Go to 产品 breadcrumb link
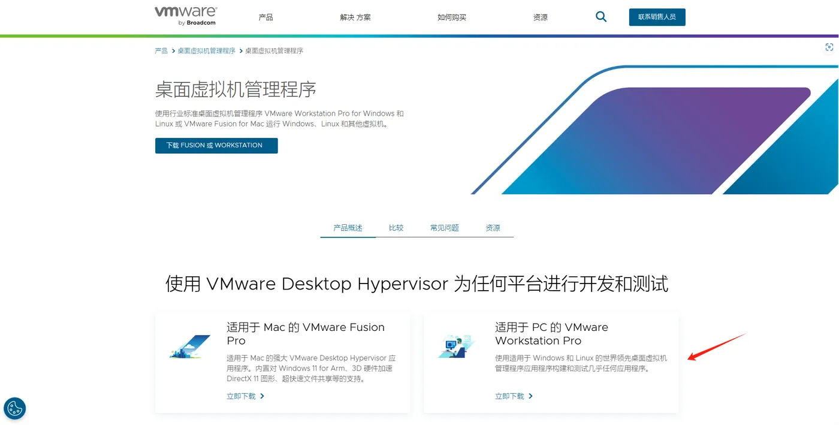839x425 pixels. point(161,51)
